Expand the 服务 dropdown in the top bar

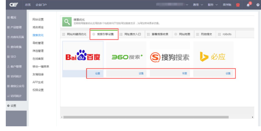click(212, 5)
